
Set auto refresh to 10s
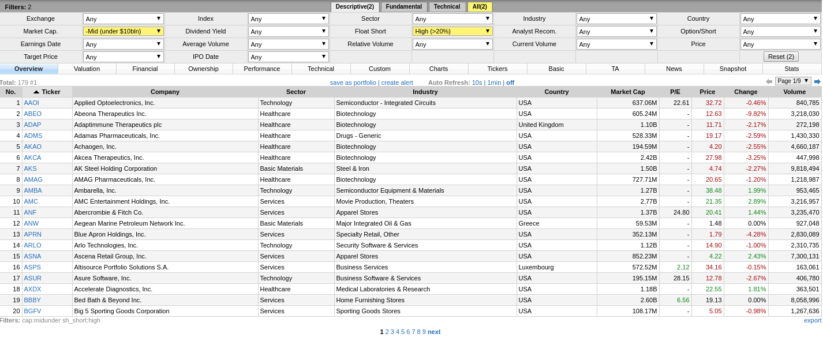[x=477, y=82]
